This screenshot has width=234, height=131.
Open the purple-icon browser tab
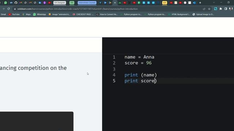click(45, 3)
